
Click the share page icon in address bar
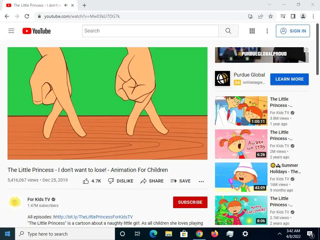pyautogui.click(x=261, y=16)
